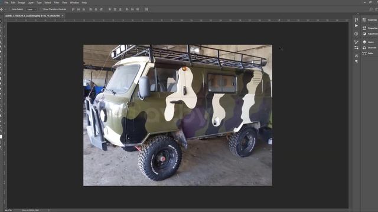The height and width of the screenshot is (212, 378).
Task: Expand the Paths panel
Action: 370,54
